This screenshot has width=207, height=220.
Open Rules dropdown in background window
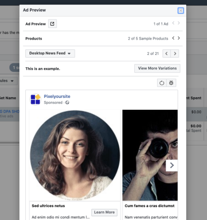point(9,81)
